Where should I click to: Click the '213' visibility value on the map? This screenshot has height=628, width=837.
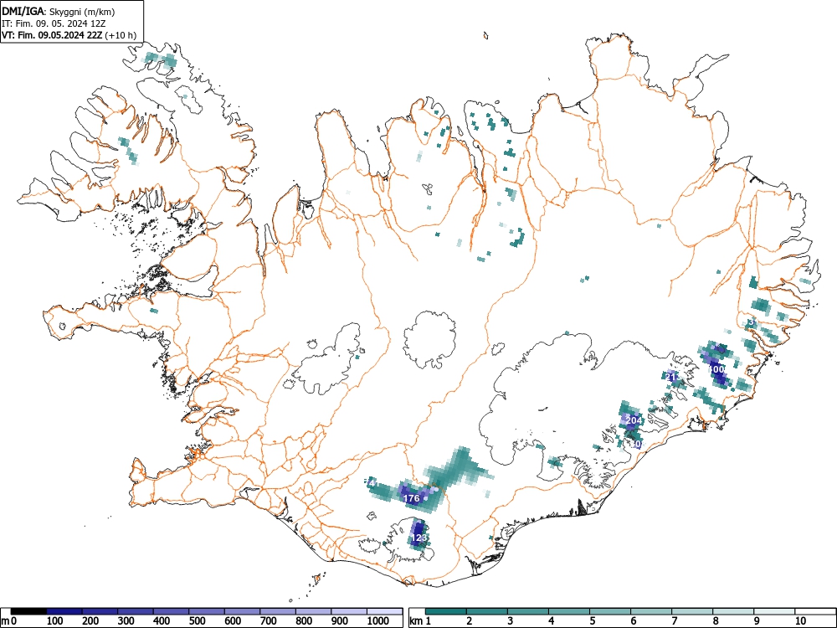coord(674,377)
